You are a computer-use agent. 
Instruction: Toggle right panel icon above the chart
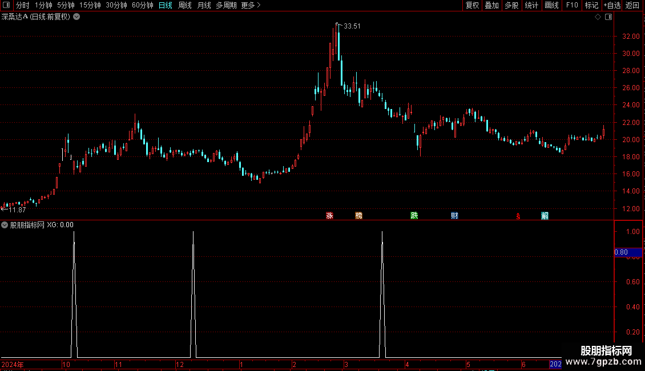(608, 17)
